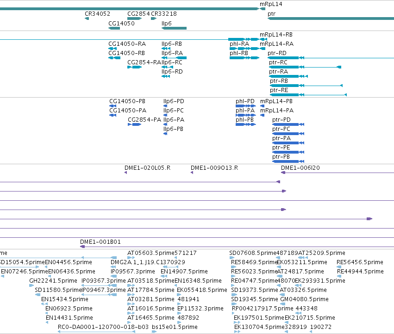Click the DME1-020L05.R clone label
394x334 pixels.
pyautogui.click(x=148, y=168)
